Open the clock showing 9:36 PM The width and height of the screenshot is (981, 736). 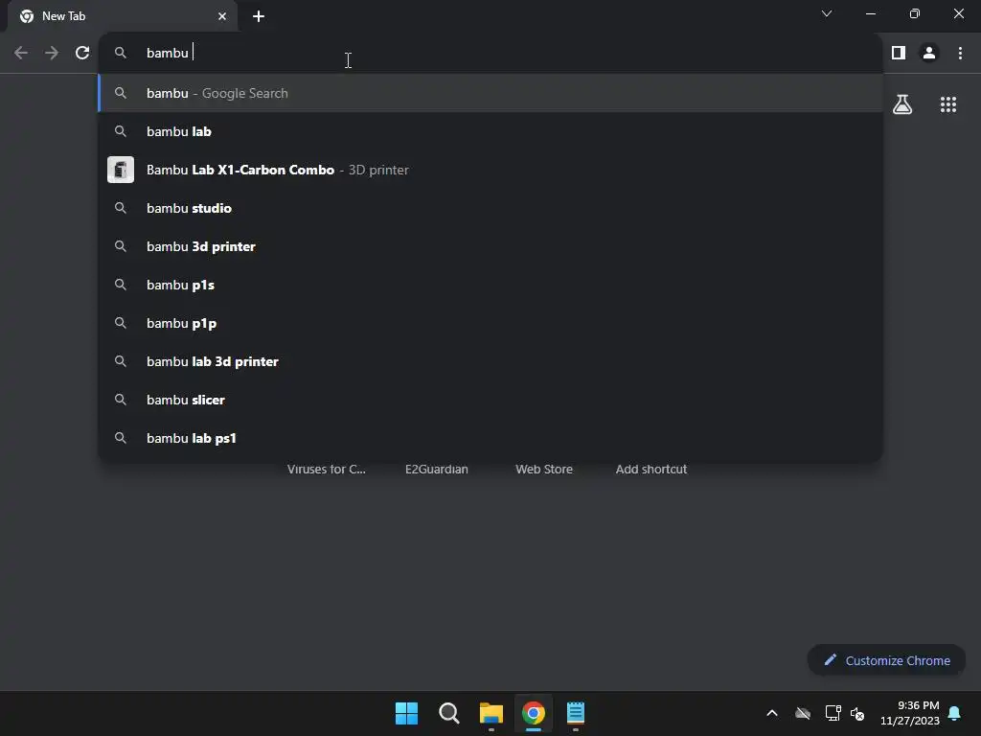910,713
